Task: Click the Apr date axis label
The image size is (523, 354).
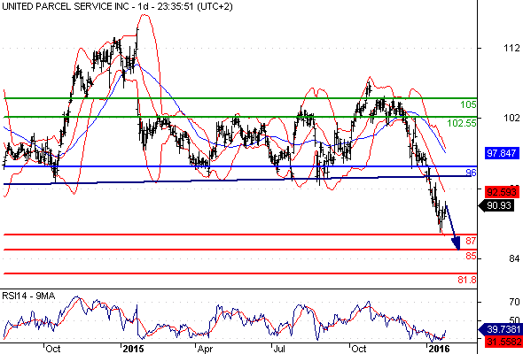Action: click(x=205, y=349)
